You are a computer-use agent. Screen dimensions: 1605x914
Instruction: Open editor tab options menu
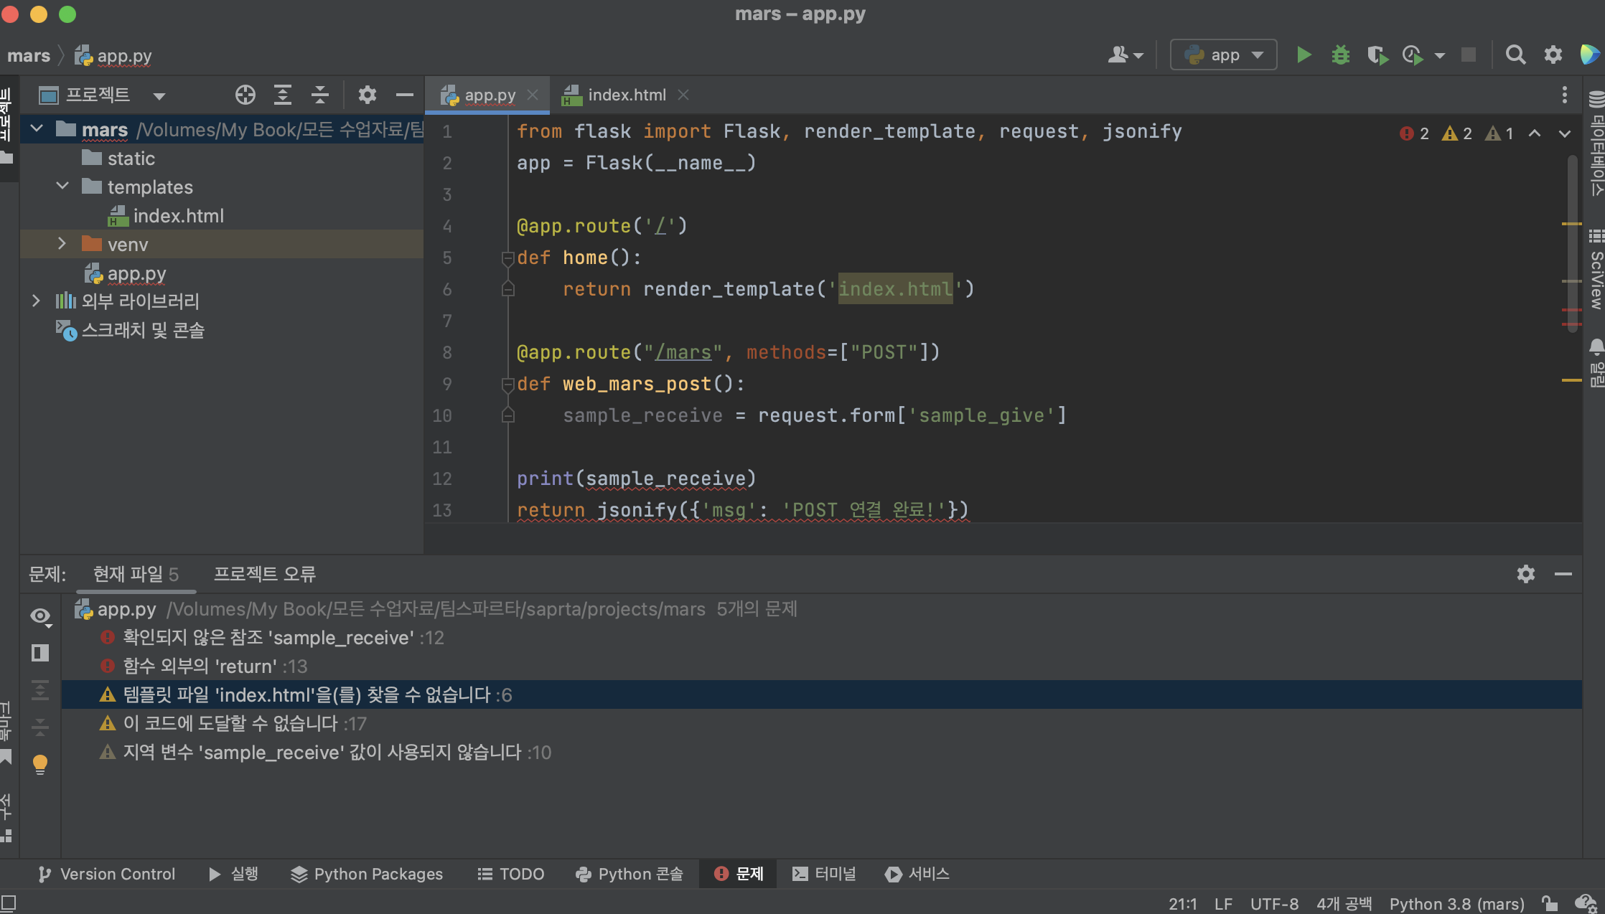tap(1565, 95)
